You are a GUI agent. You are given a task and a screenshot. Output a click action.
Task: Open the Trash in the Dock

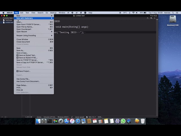pyautogui.click(x=143, y=121)
